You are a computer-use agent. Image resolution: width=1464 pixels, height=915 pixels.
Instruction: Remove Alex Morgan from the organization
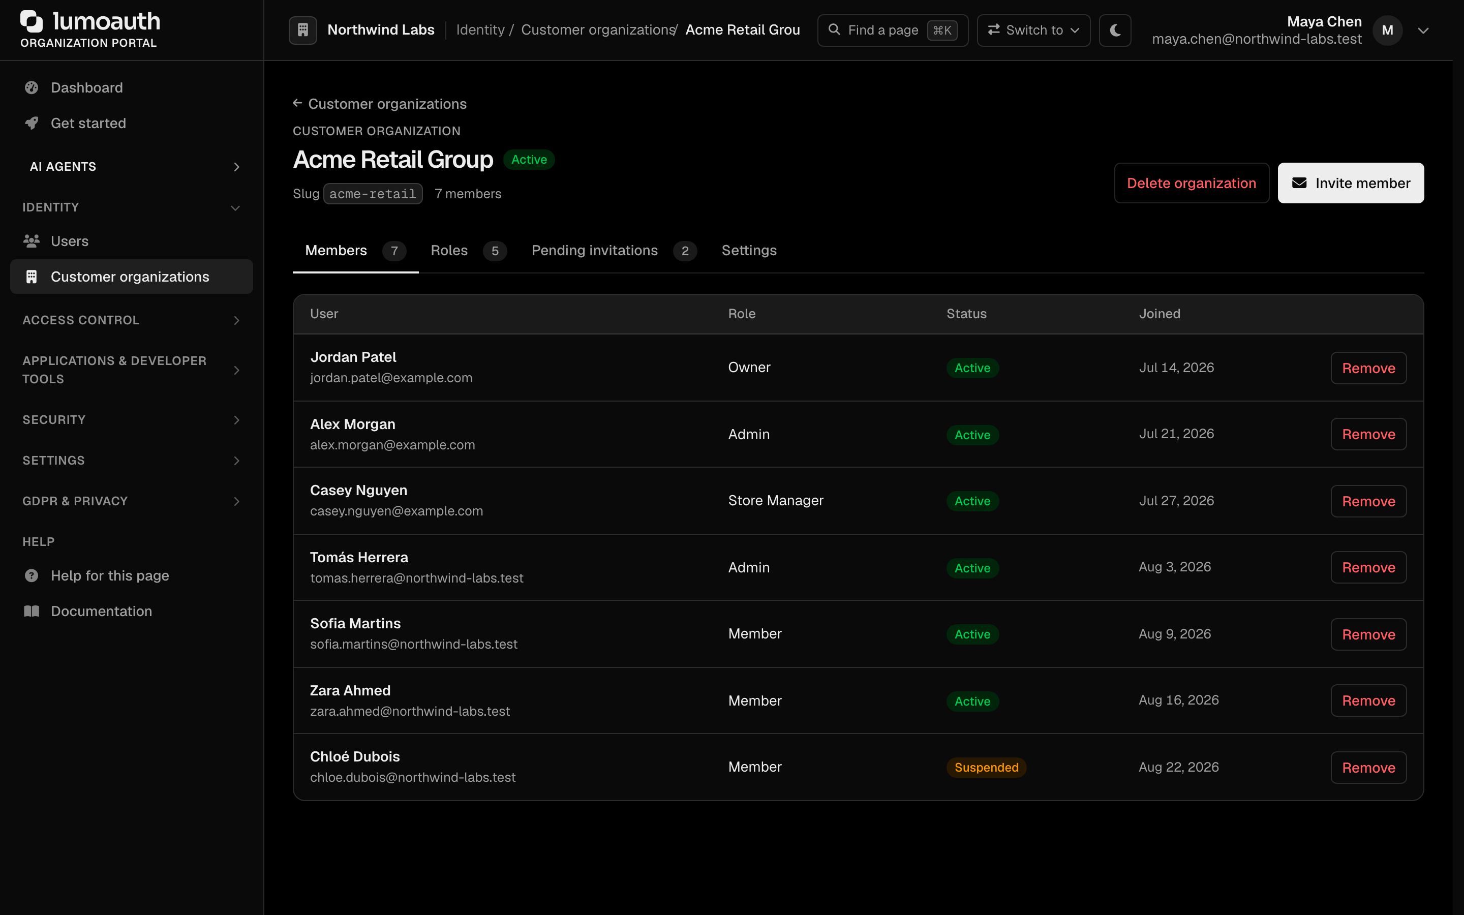click(1368, 435)
